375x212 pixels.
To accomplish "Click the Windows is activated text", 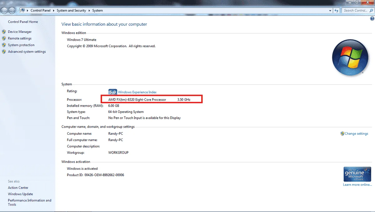I will 82,169.
